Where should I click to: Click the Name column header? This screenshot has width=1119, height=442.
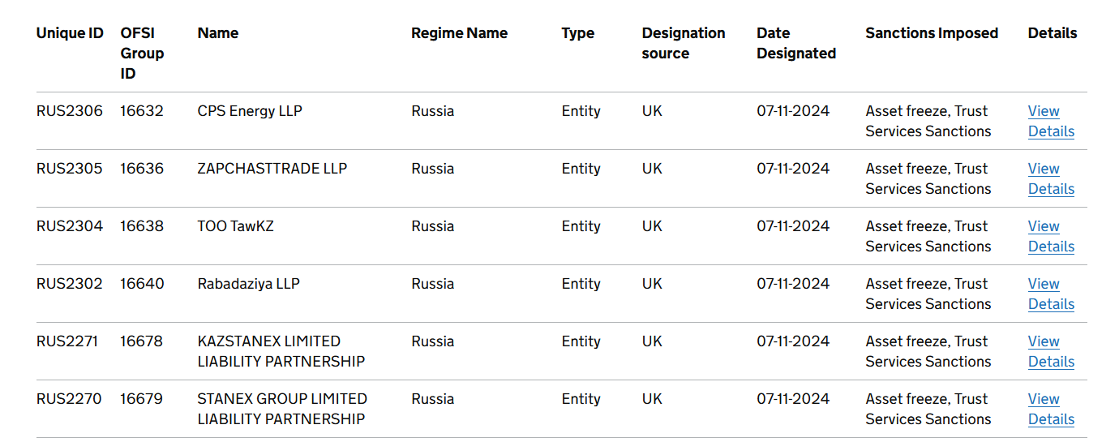[218, 33]
